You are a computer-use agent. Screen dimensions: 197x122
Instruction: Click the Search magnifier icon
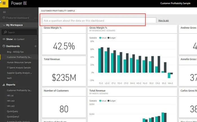pyautogui.click(x=5, y=32)
